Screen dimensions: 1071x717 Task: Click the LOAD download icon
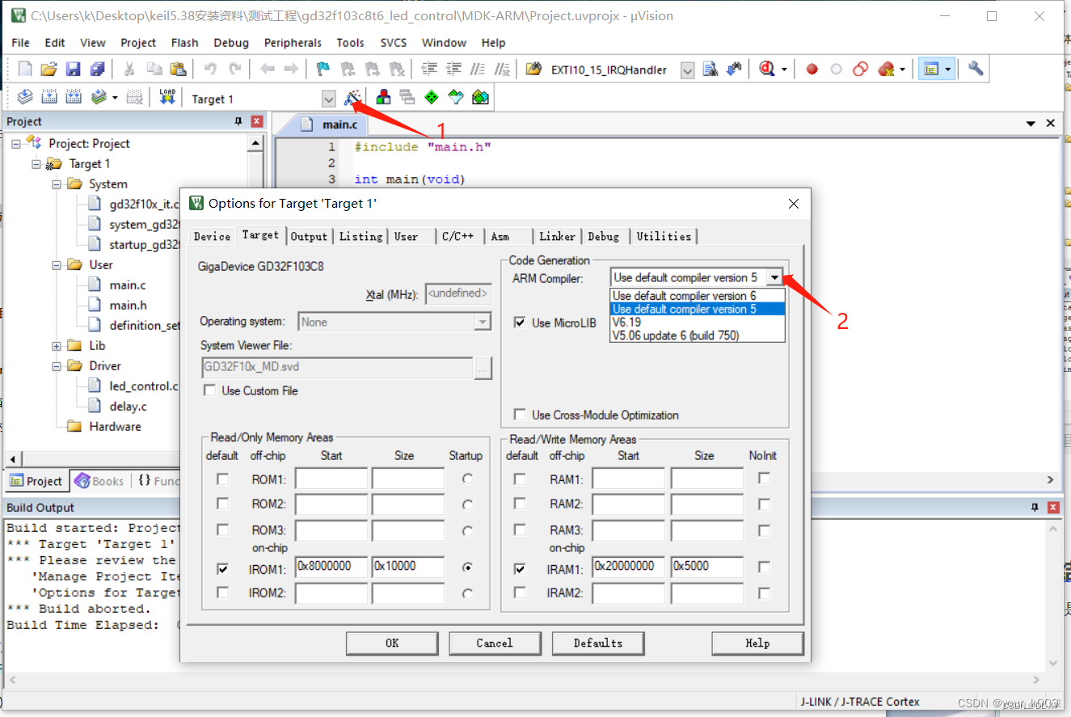[167, 98]
